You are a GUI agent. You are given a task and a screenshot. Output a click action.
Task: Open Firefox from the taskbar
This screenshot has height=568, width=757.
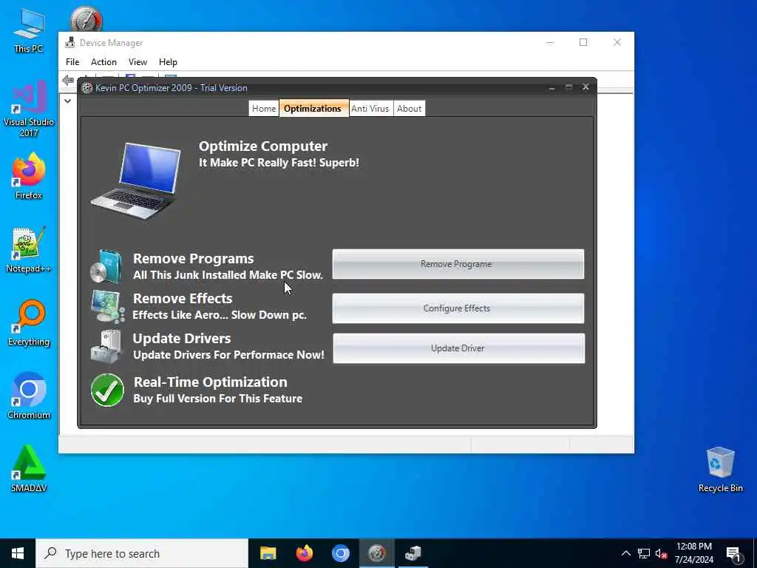[x=304, y=553]
